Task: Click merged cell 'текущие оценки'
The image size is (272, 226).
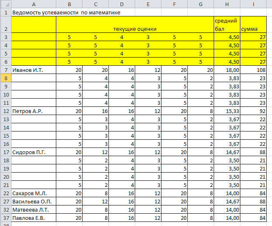Action: (135, 25)
